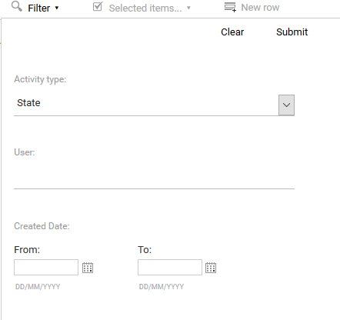Choose the New row toolbar text
This screenshot has height=320, width=340.
(x=260, y=8)
